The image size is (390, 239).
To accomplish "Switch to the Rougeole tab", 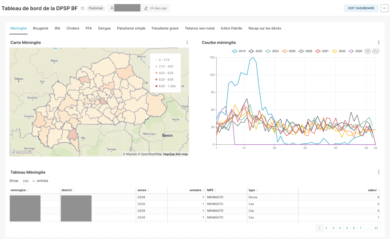I will [x=40, y=28].
